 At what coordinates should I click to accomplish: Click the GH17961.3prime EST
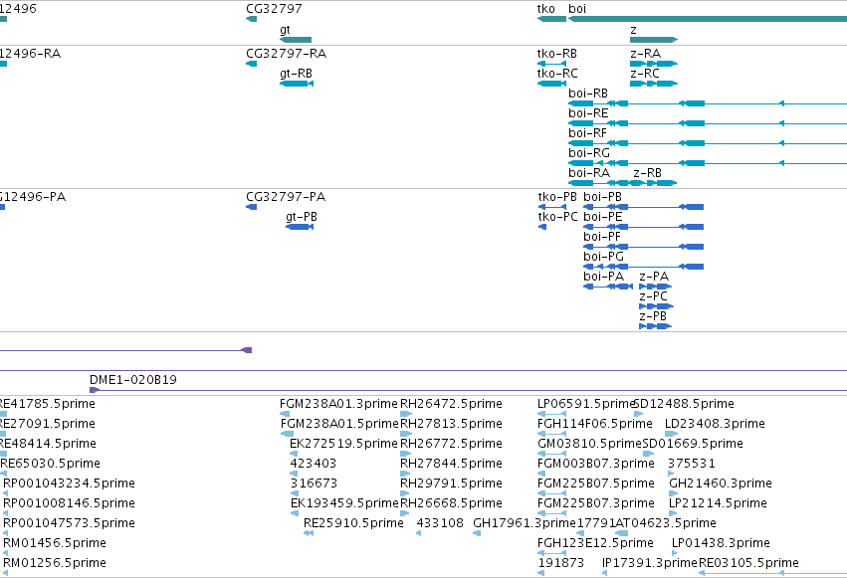(477, 533)
